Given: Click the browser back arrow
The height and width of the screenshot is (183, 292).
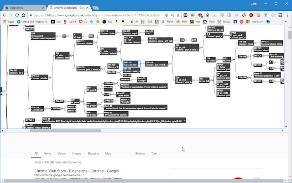Looking at the screenshot, I should click(x=4, y=15).
